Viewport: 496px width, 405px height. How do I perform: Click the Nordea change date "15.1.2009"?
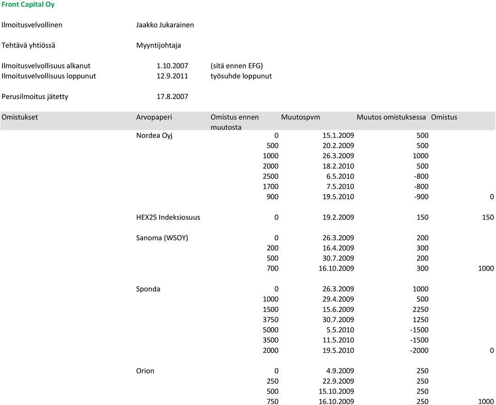[338, 135]
